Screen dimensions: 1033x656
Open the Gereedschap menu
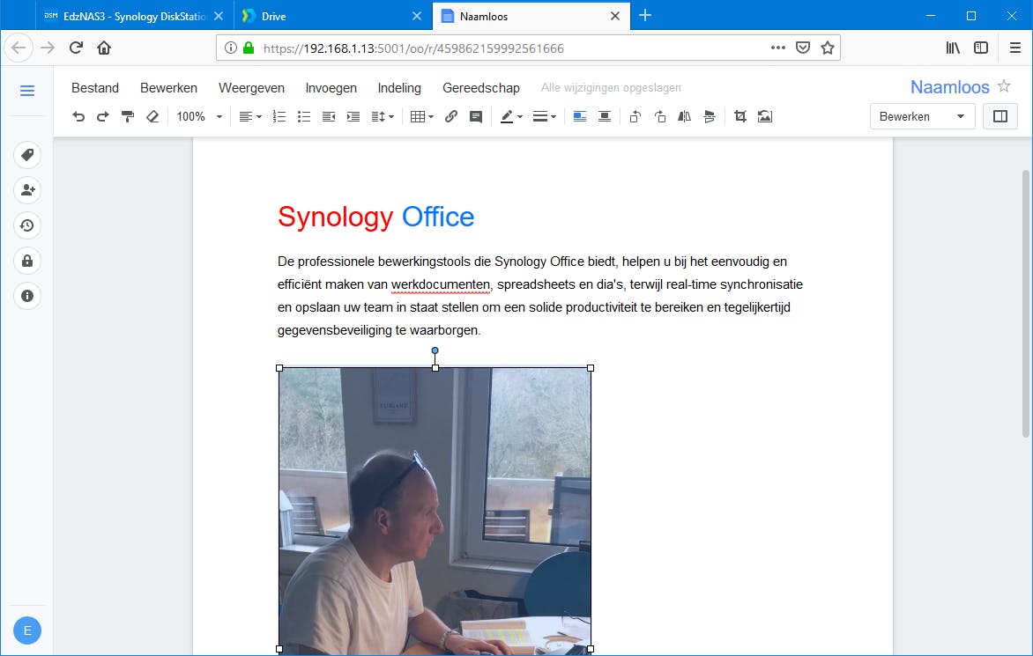pyautogui.click(x=481, y=87)
